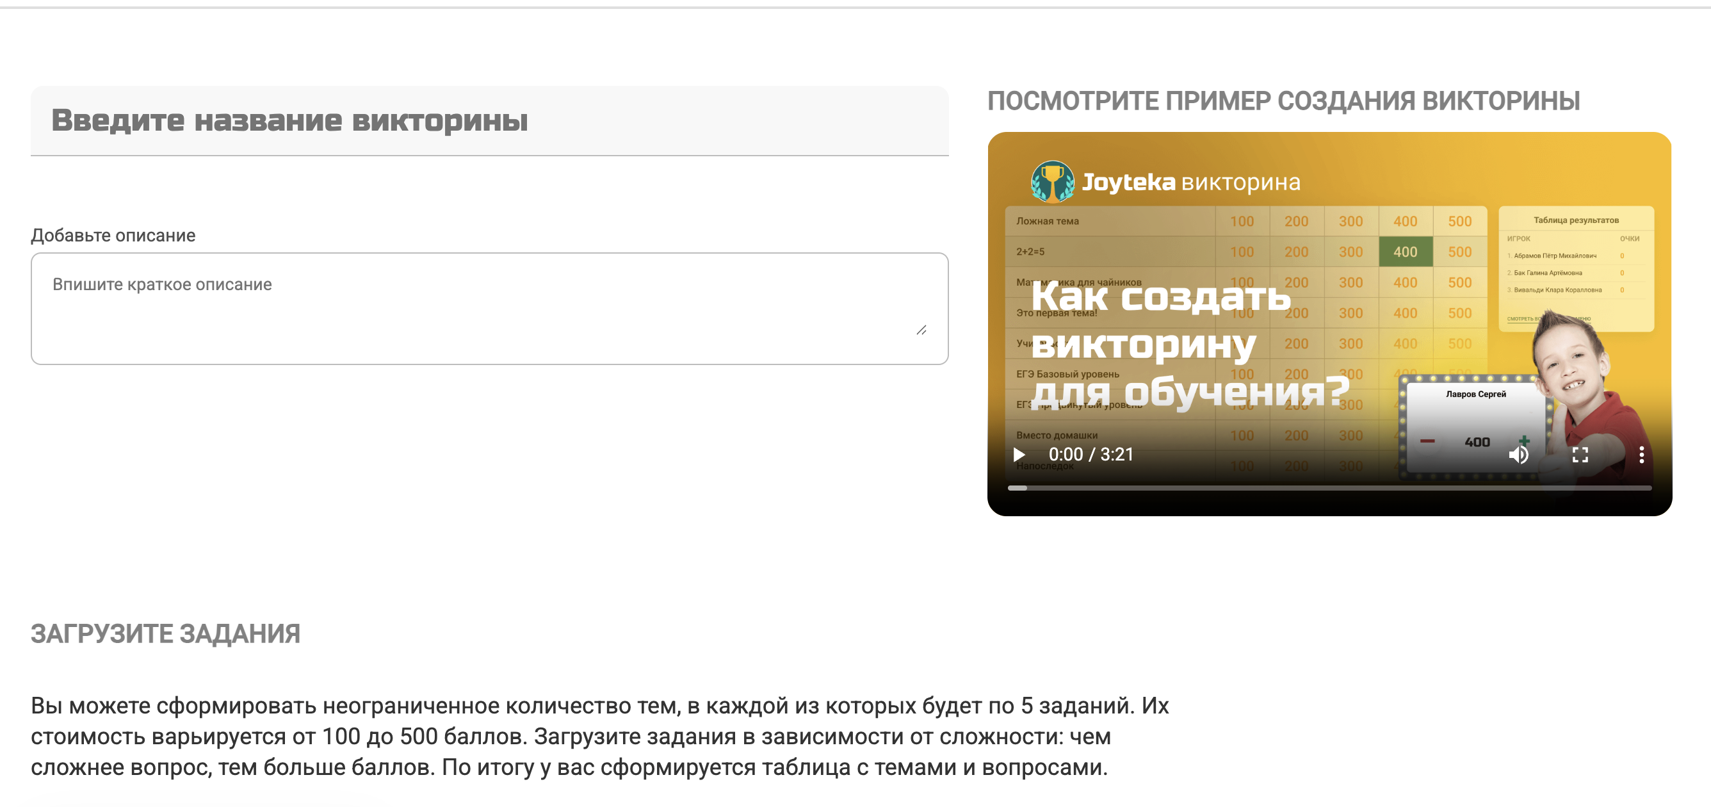Grab the description textarea resize handle
The image size is (1711, 807).
pos(921,330)
